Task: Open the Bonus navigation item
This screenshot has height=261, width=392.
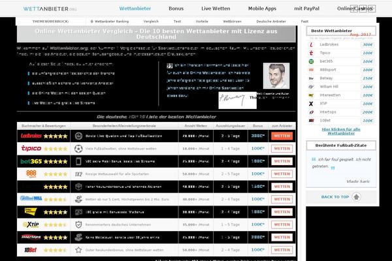Action: 176,8
